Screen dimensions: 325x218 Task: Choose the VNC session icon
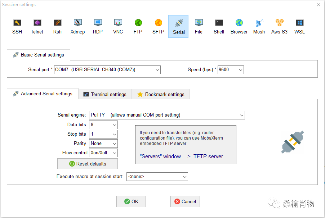(118, 27)
